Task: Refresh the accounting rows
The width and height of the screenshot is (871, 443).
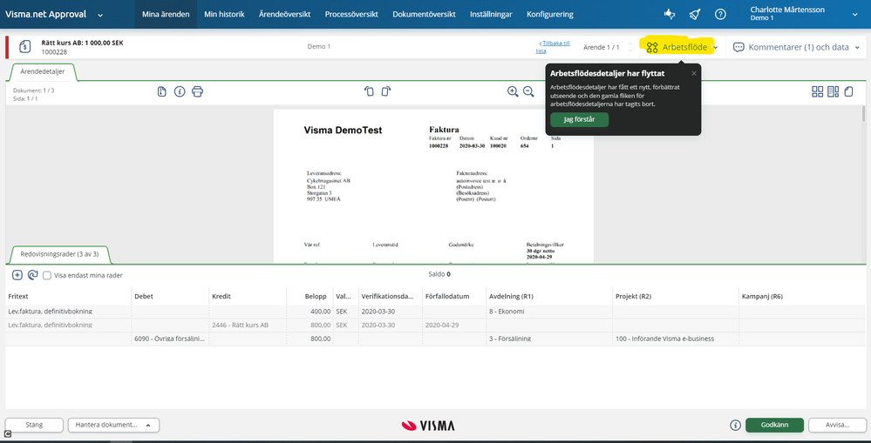Action: click(32, 274)
